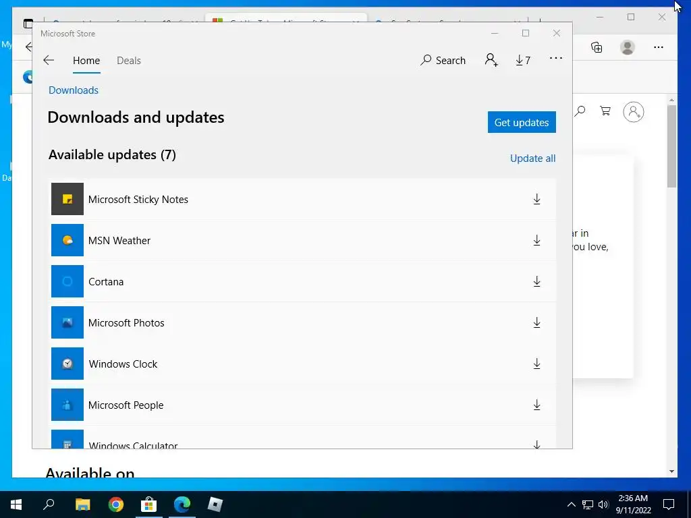Image resolution: width=691 pixels, height=518 pixels.
Task: Open the Microsoft People app icon
Action: [x=67, y=405]
